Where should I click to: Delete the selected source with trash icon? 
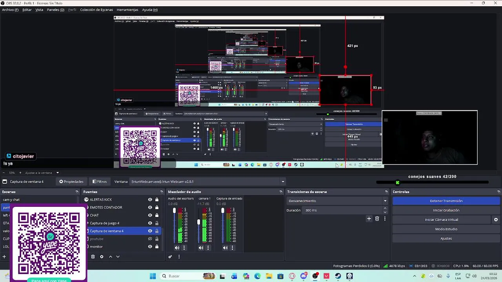93,257
